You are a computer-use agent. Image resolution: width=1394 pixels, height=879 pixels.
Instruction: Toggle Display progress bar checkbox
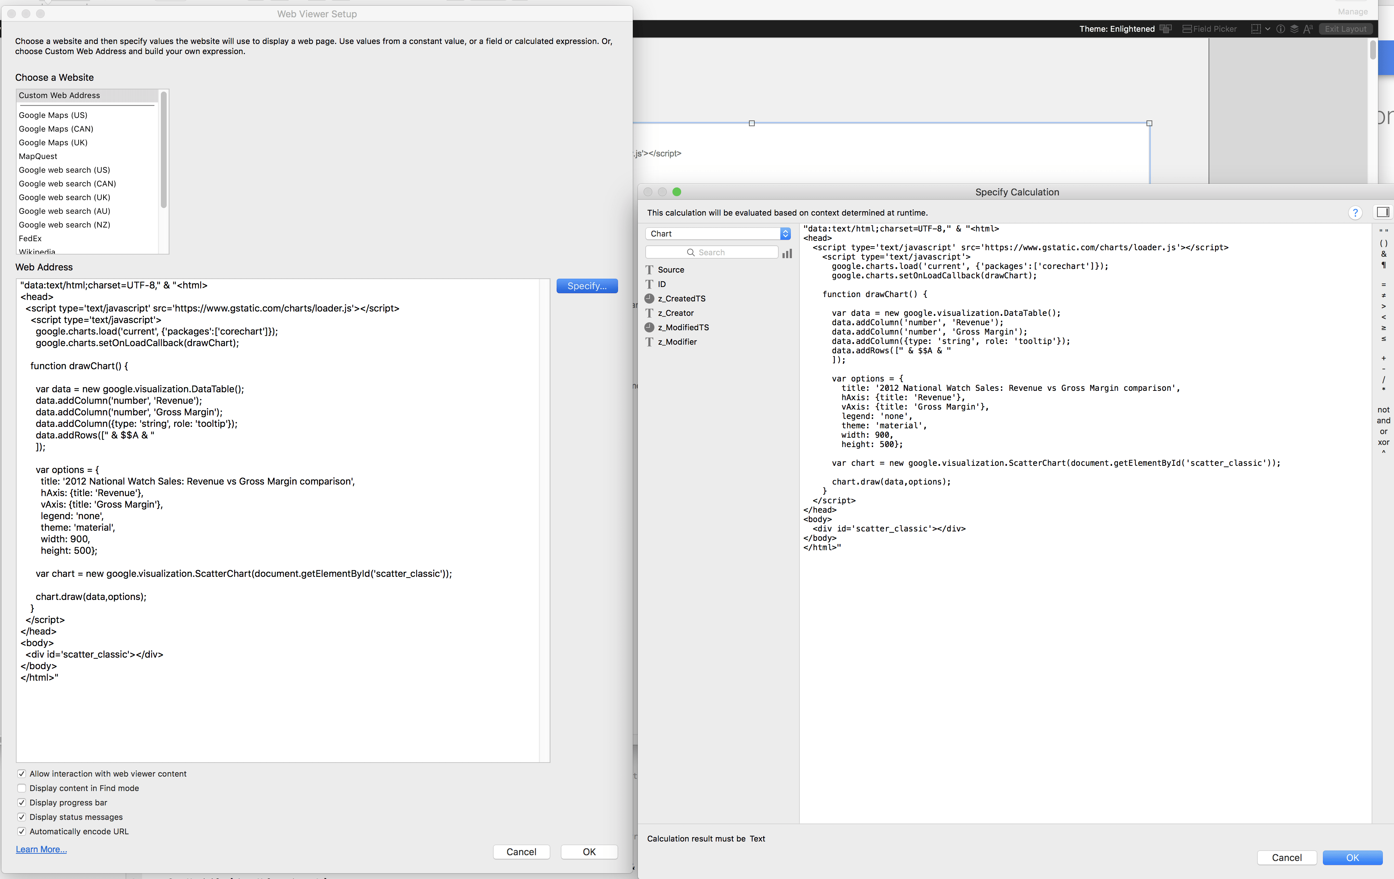[21, 803]
